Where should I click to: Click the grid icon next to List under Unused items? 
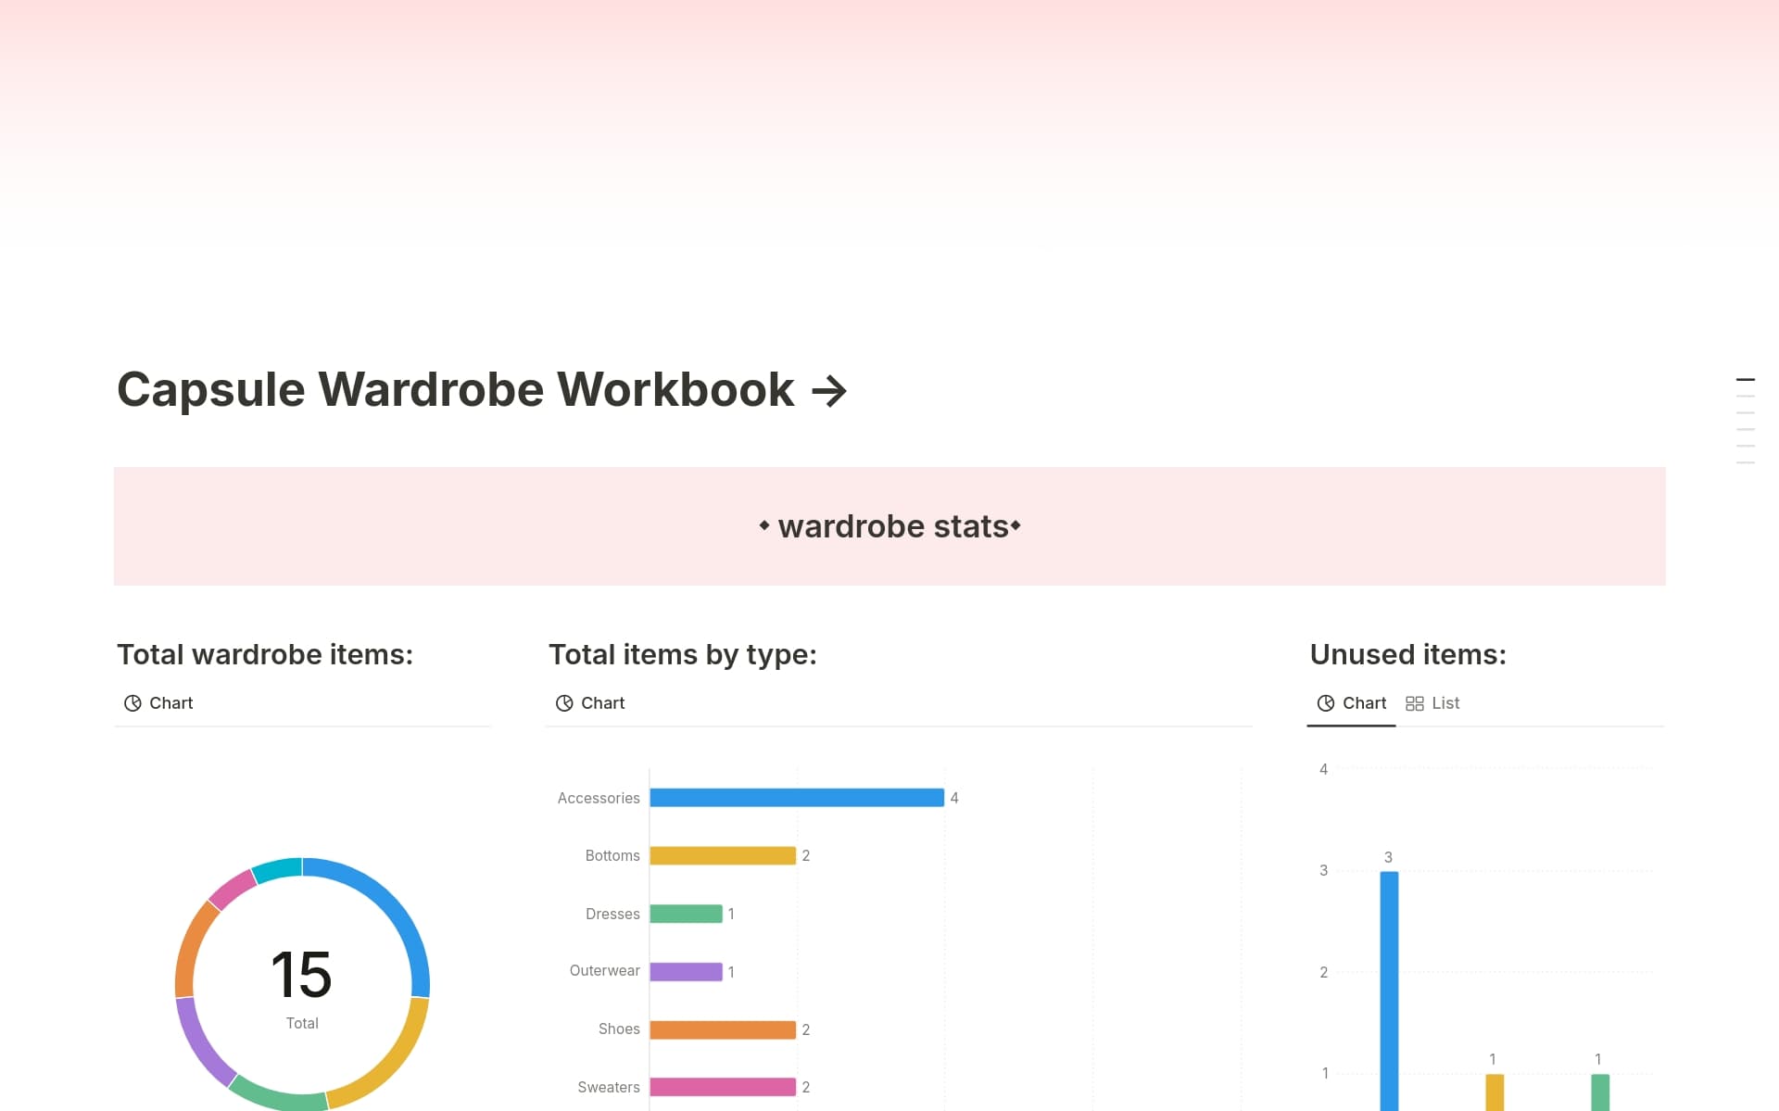[x=1415, y=702]
